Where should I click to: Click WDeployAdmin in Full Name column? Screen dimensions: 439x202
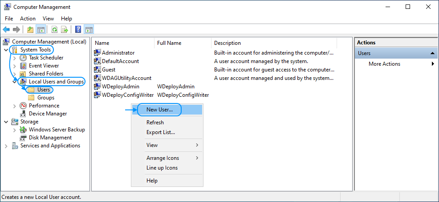176,87
